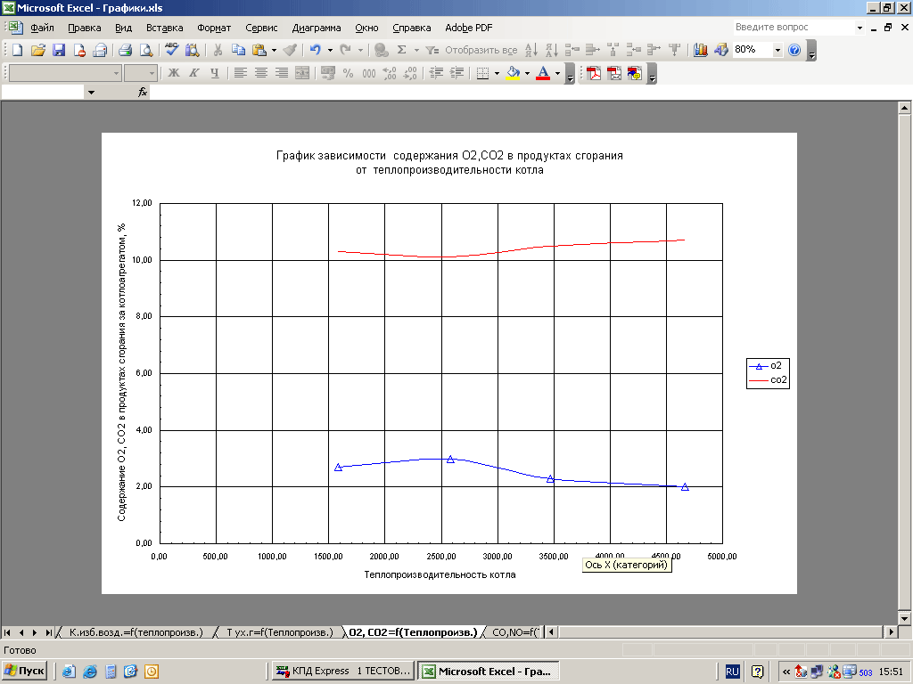Toggle underline formatting (Ч) button
This screenshot has height=684, width=913.
click(214, 73)
